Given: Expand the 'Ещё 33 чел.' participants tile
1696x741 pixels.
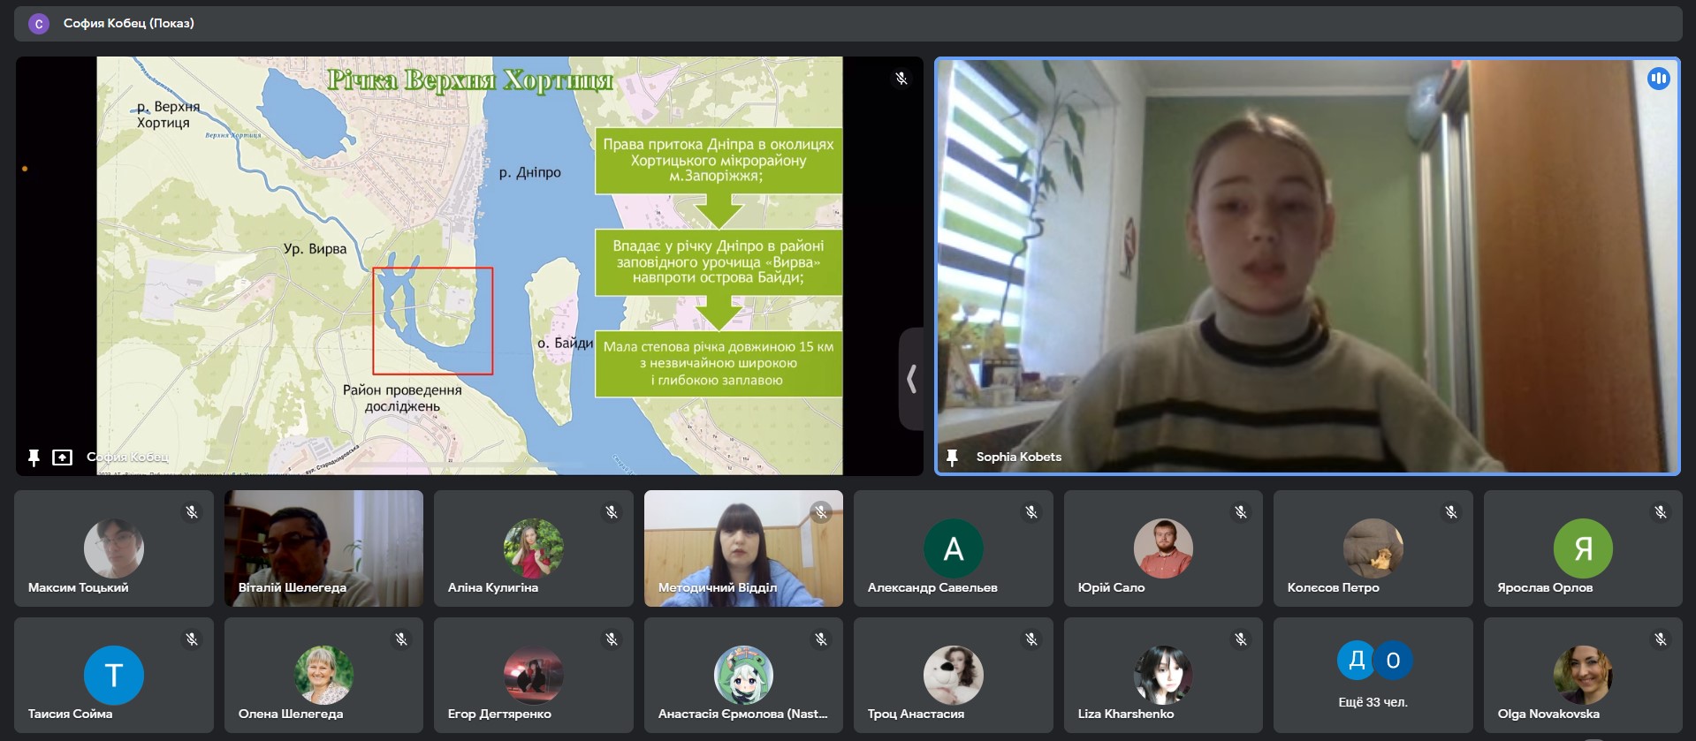Looking at the screenshot, I should [1373, 675].
